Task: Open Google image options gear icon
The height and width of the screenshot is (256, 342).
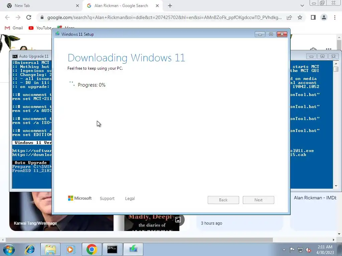Action: click(313, 49)
